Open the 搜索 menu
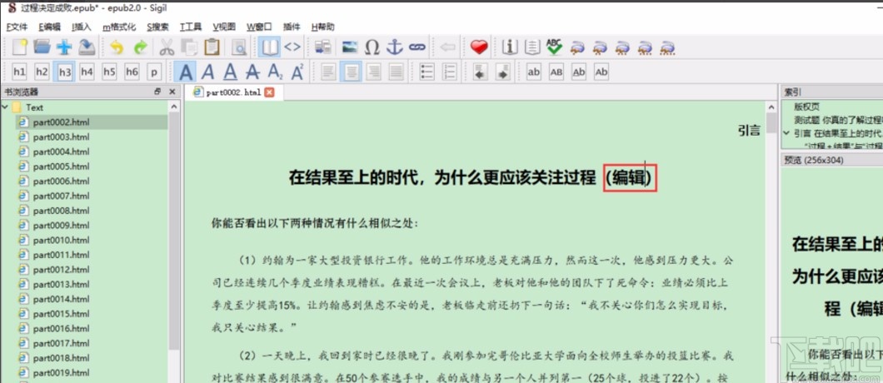 pos(157,27)
